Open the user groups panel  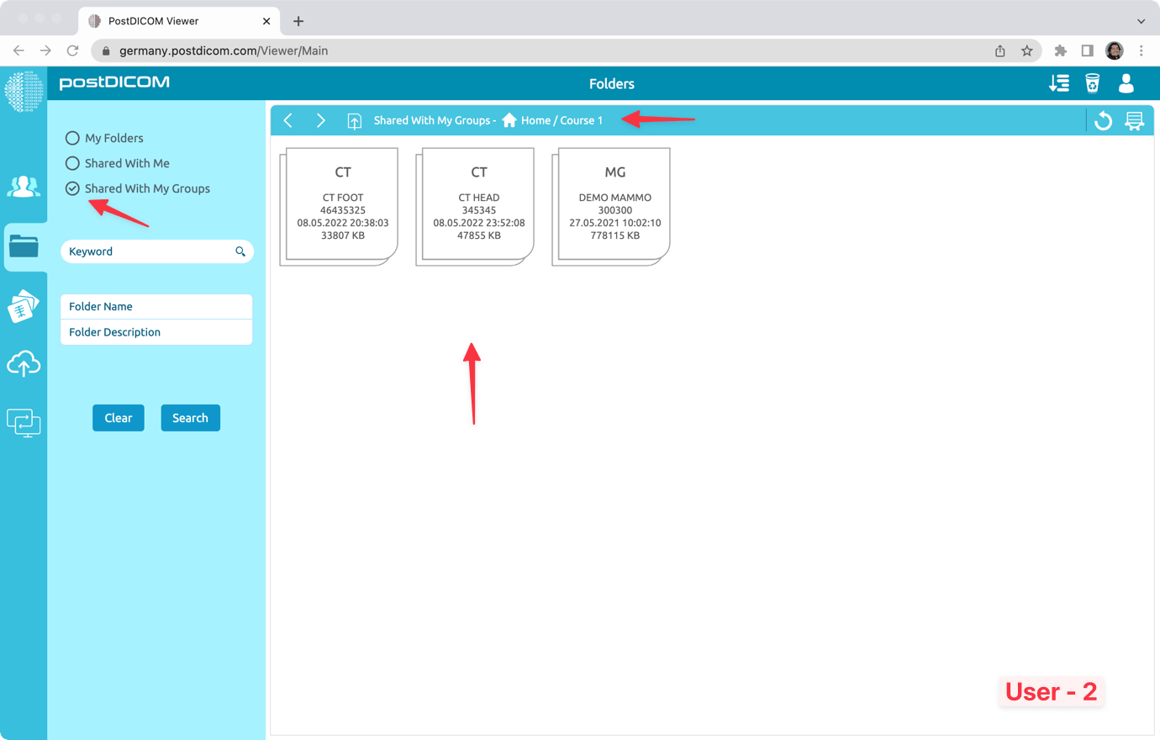pyautogui.click(x=24, y=187)
